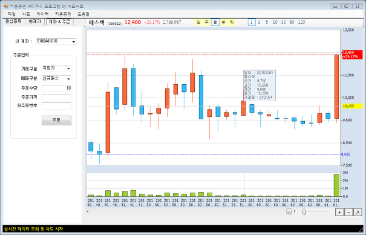Choose interval 1
Image resolution: width=366 pixels, height=235 pixels.
(252, 22)
